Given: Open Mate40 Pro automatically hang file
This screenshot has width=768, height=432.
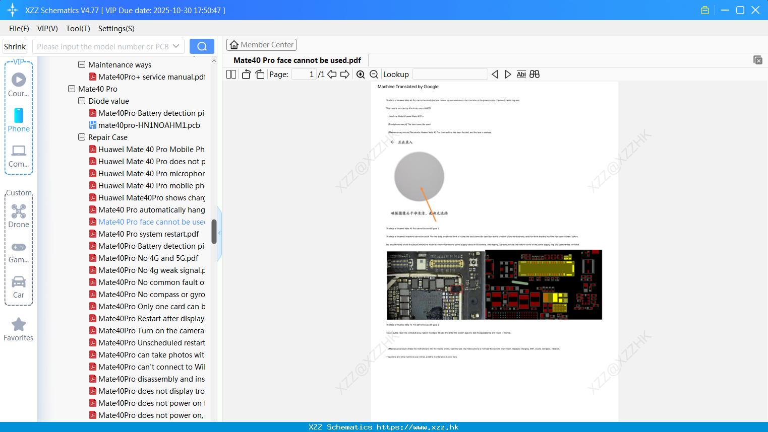Looking at the screenshot, I should pos(147,209).
